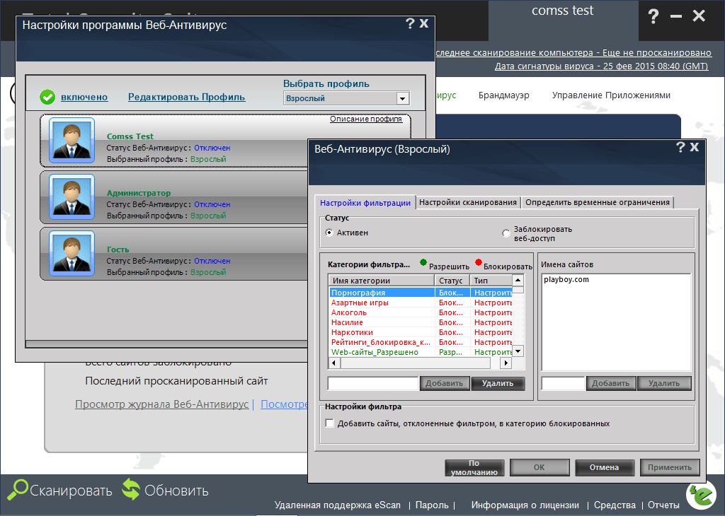The height and width of the screenshot is (516, 725).
Task: Enable adding rejected sites to blocked category
Action: tap(330, 423)
